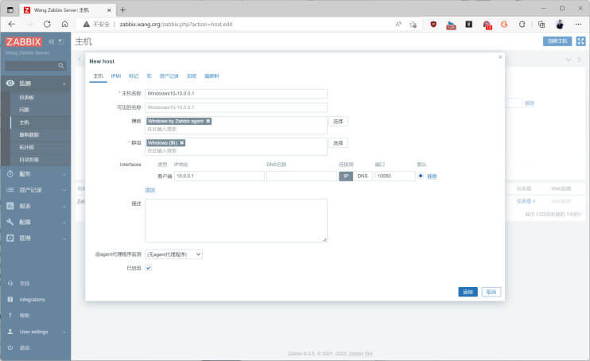
Task: Switch to the Encryption tab
Action: point(192,76)
